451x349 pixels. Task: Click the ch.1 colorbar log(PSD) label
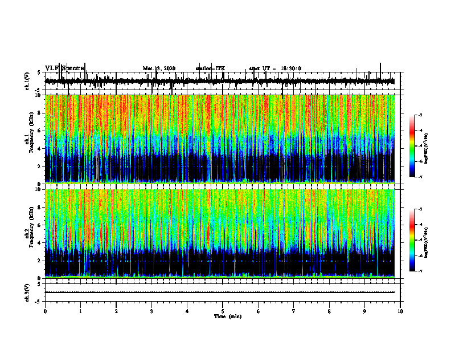[x=427, y=149]
